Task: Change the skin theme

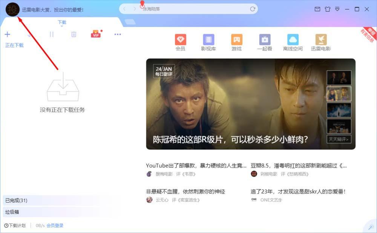Action: [328, 9]
